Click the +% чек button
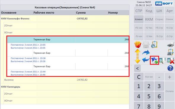This screenshot has height=109, width=175. (x=139, y=28)
